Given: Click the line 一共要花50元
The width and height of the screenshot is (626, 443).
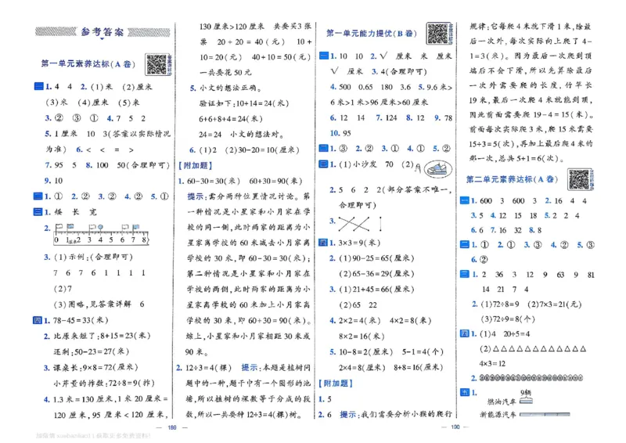Looking at the screenshot, I should coord(225,73).
